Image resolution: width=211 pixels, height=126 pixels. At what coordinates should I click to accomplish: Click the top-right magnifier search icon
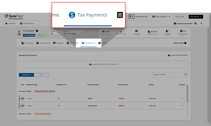point(201,23)
